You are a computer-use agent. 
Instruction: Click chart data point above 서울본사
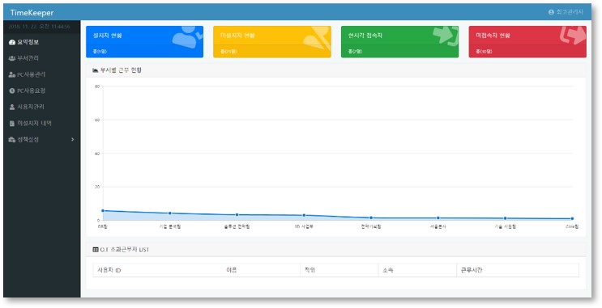(438, 218)
